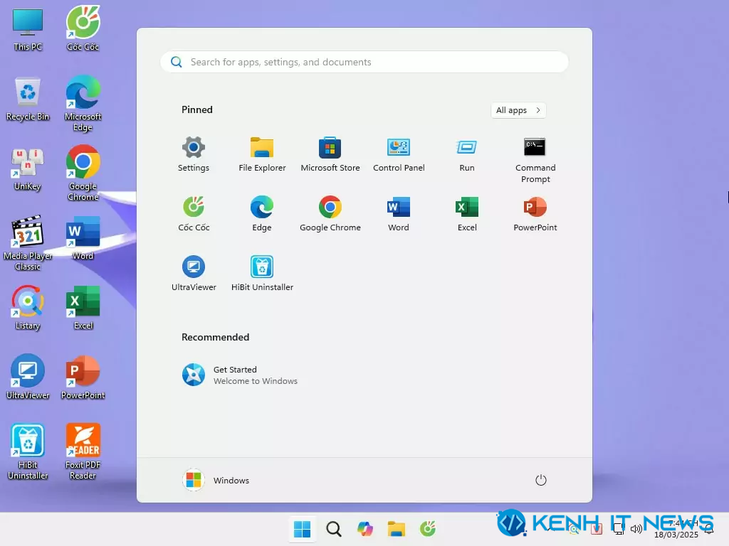The image size is (729, 546).
Task: Launch Edge from pinned apps
Action: pyautogui.click(x=262, y=214)
